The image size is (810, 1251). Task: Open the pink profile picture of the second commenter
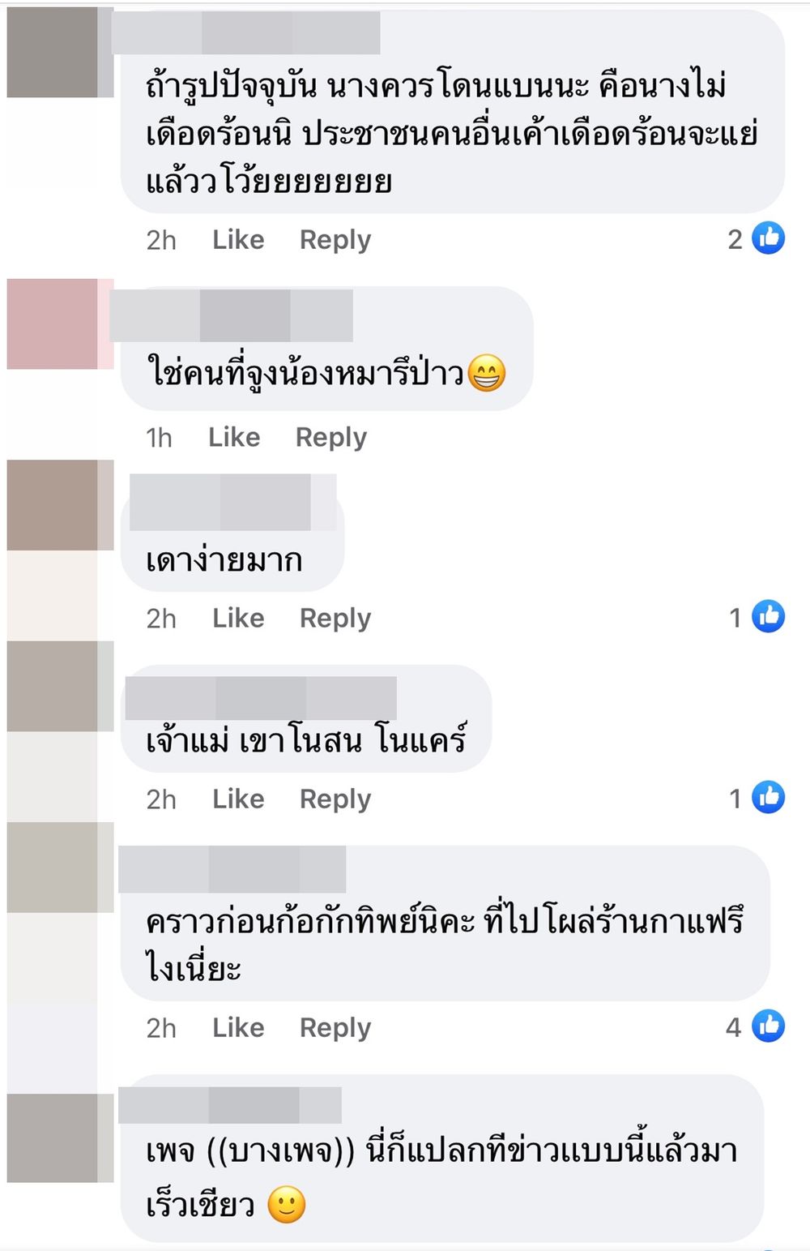(60, 323)
